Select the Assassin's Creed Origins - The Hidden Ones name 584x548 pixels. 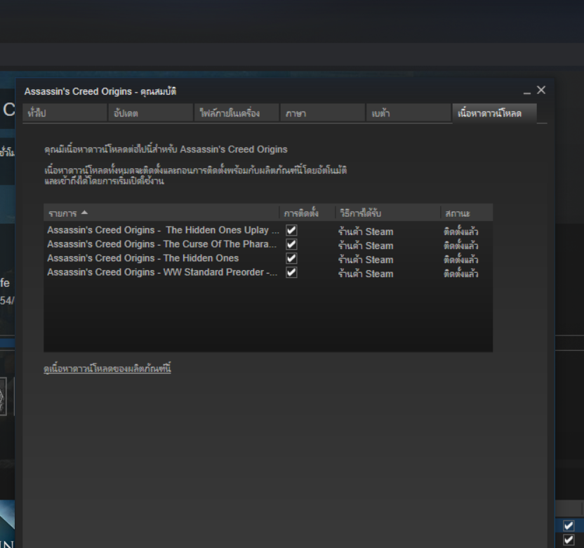click(x=143, y=258)
